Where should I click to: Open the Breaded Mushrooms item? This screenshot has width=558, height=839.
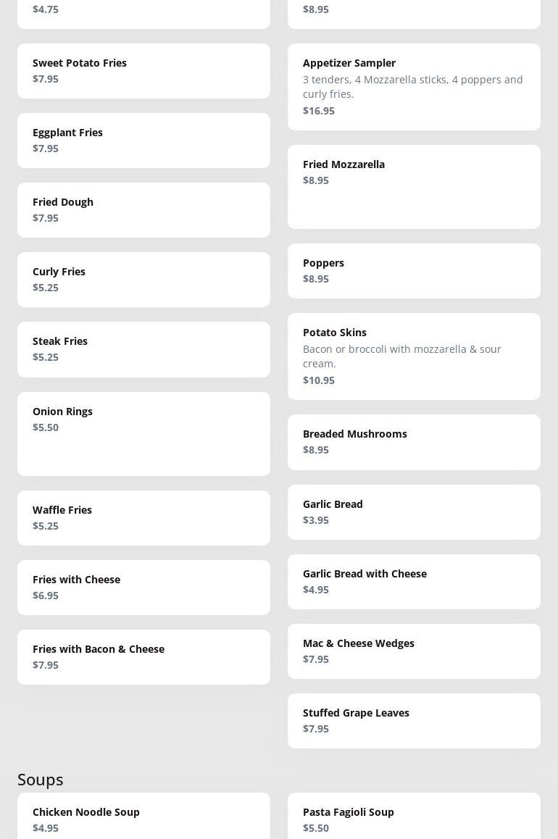(x=414, y=442)
